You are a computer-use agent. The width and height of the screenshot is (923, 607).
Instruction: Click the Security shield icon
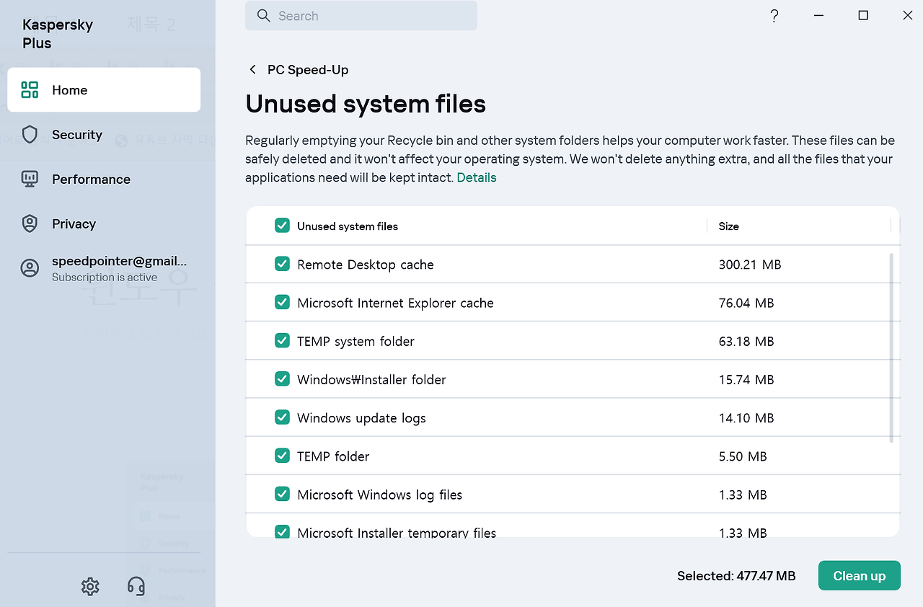pos(30,135)
